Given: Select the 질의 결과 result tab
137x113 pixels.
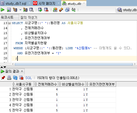Looking at the screenshot, I should point(12,71).
